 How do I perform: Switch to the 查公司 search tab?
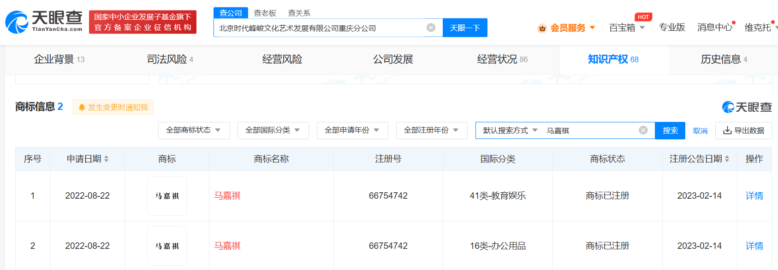coord(231,13)
